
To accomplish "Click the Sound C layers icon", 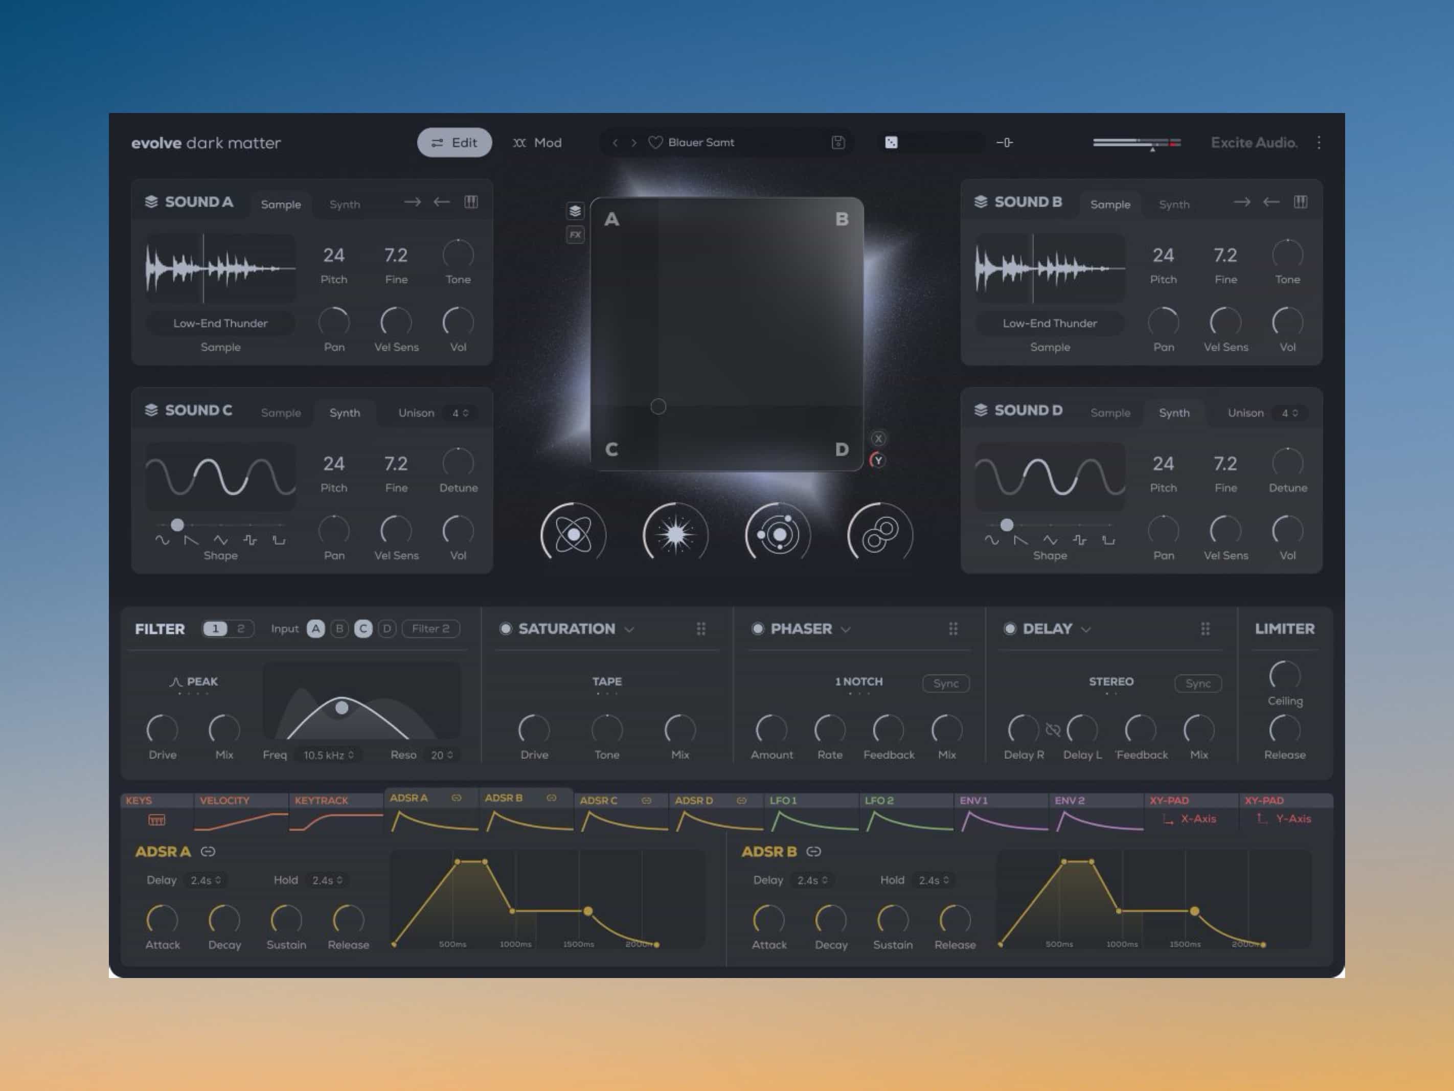I will (x=151, y=410).
